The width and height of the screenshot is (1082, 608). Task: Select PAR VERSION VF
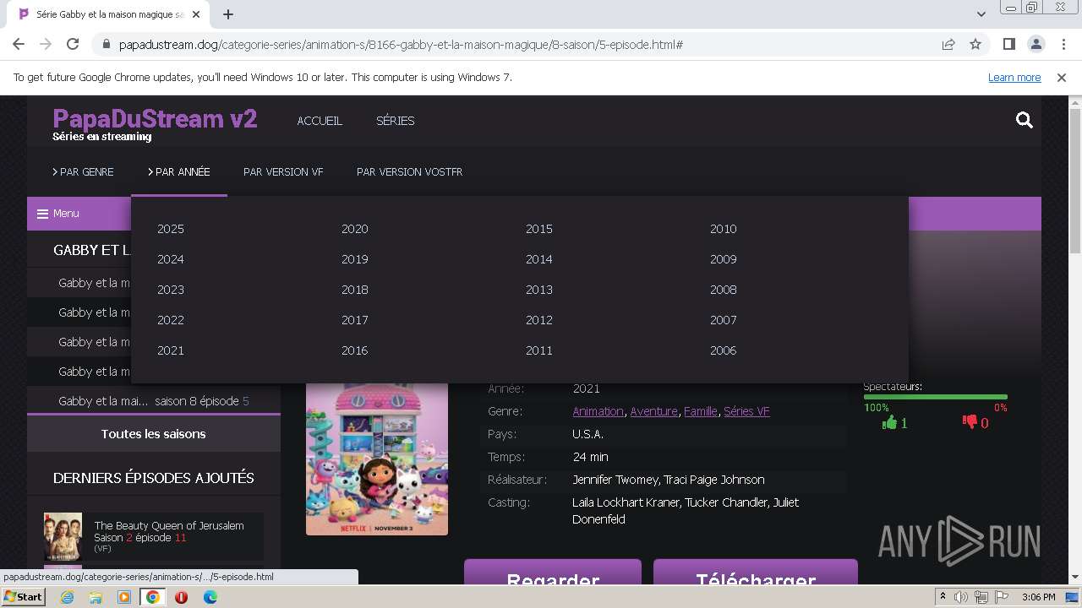click(x=283, y=171)
